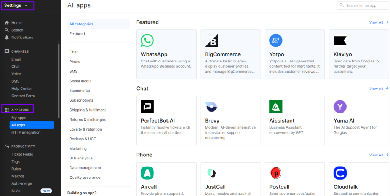Open Voice channel settings
The image size is (390, 196).
(16, 74)
